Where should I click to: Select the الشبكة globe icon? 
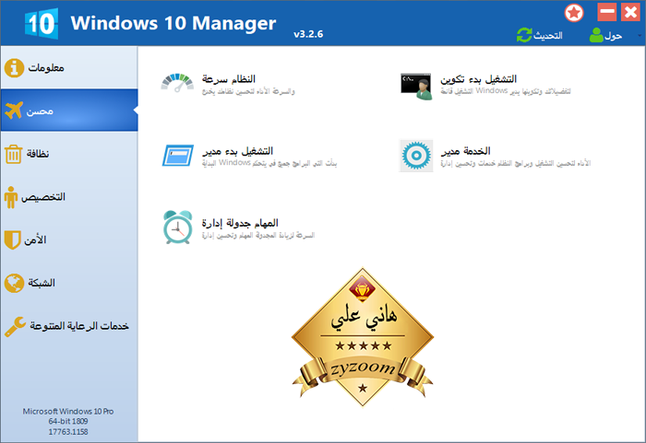click(x=14, y=283)
